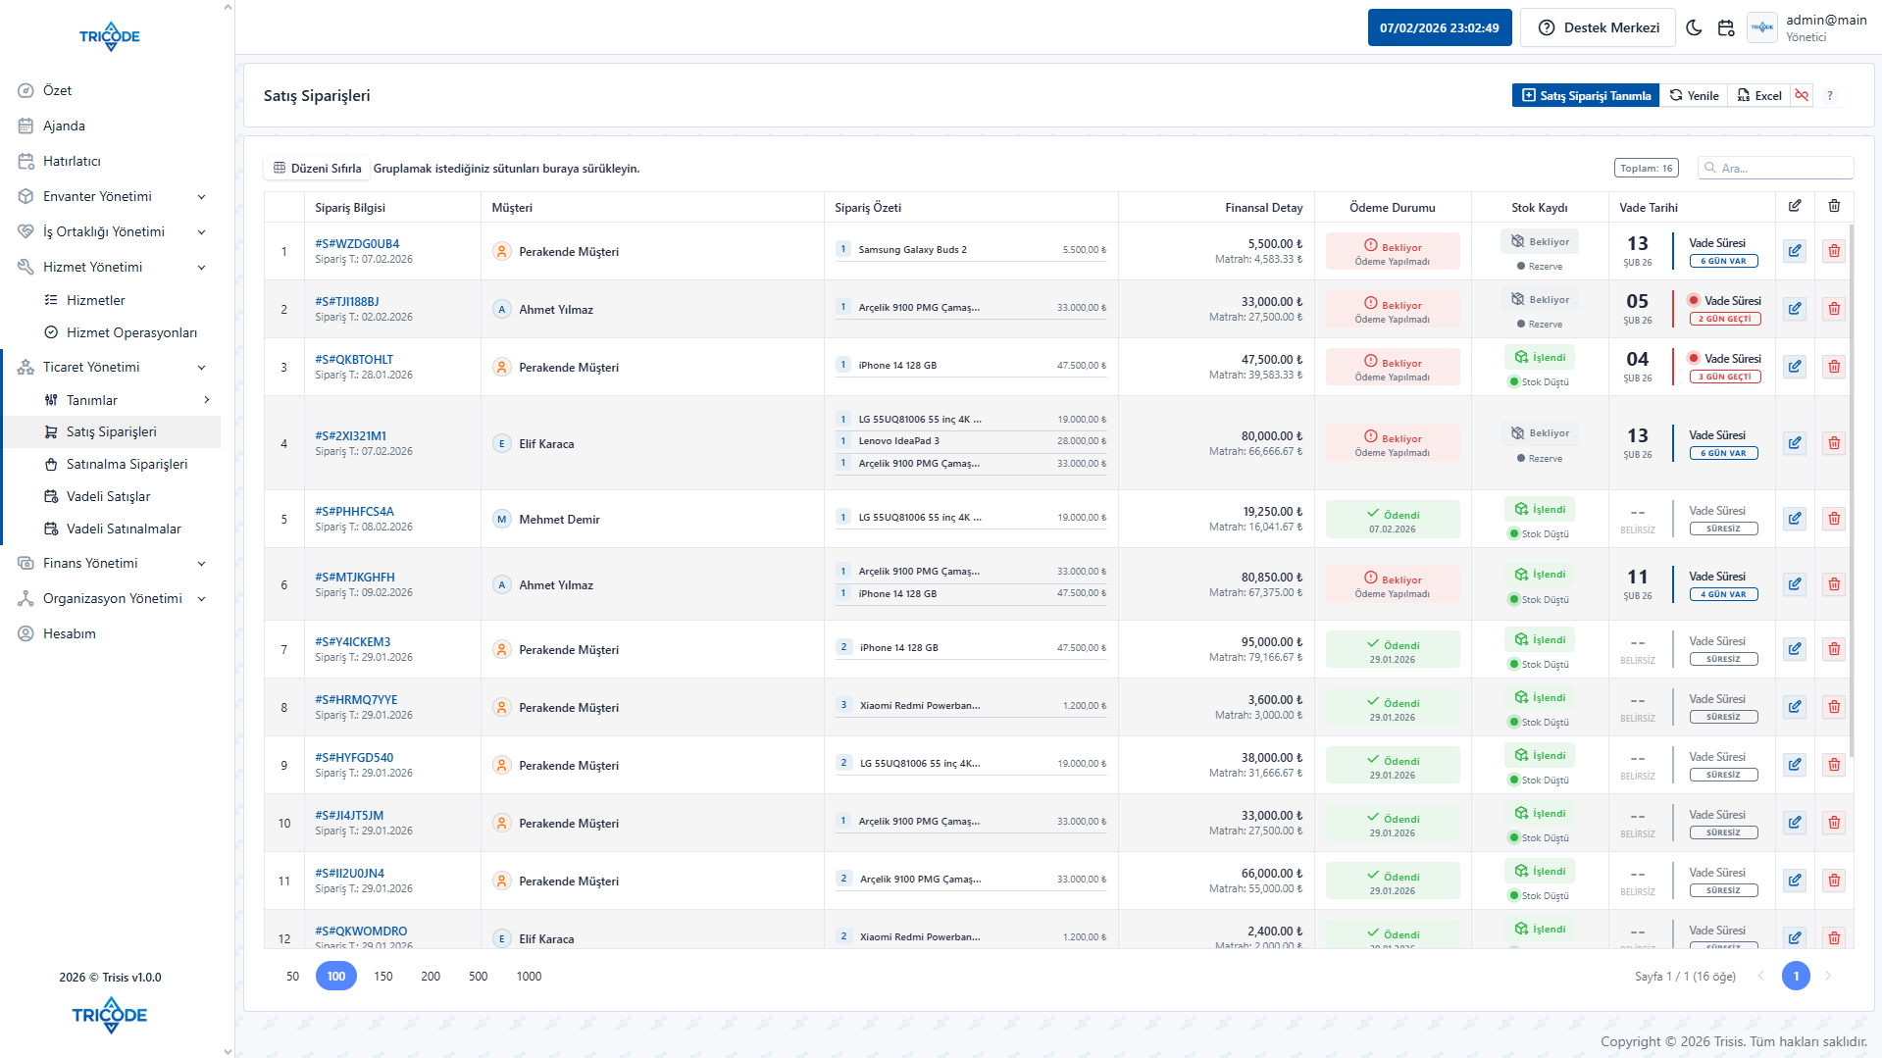Image resolution: width=1882 pixels, height=1058 pixels.
Task: Edit the Elif Karaca 80,000.00 order
Action: [1794, 443]
